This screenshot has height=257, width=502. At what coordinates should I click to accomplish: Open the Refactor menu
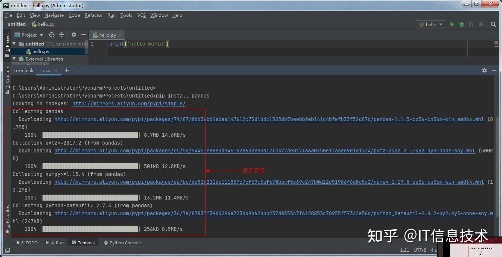pyautogui.click(x=93, y=15)
